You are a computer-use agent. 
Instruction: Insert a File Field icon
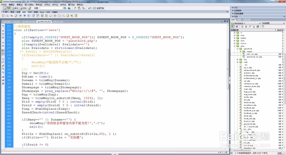point(46,16)
